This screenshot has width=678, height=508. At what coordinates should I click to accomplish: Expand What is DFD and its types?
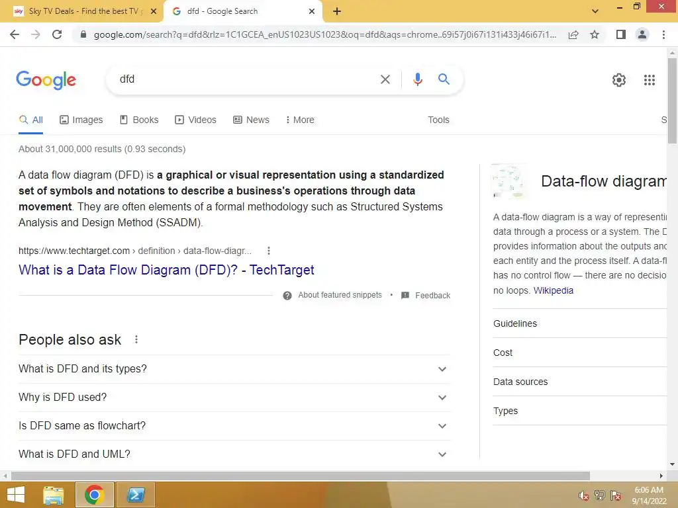point(234,369)
